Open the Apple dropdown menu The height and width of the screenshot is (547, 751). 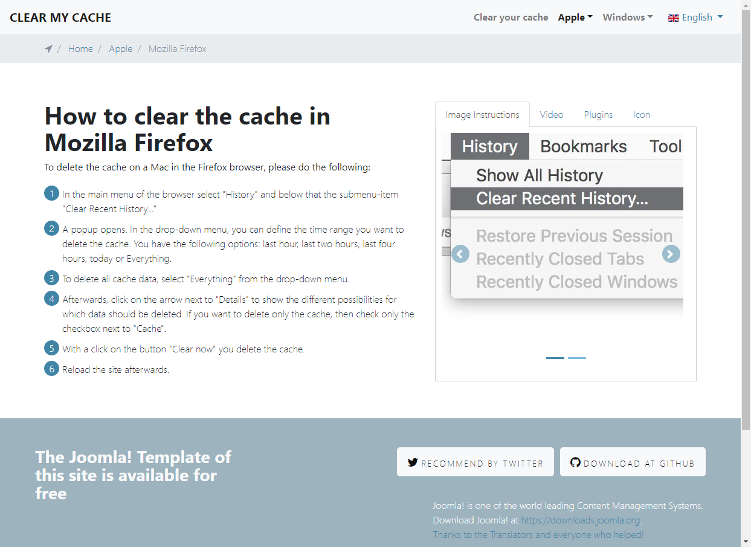pos(575,18)
